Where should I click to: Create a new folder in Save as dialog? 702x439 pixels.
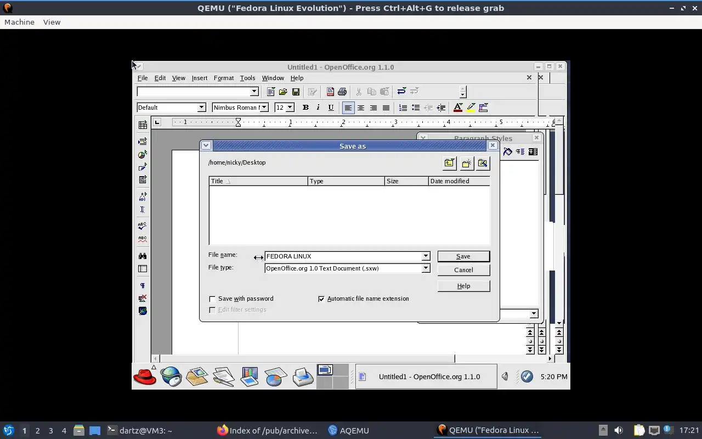(466, 163)
